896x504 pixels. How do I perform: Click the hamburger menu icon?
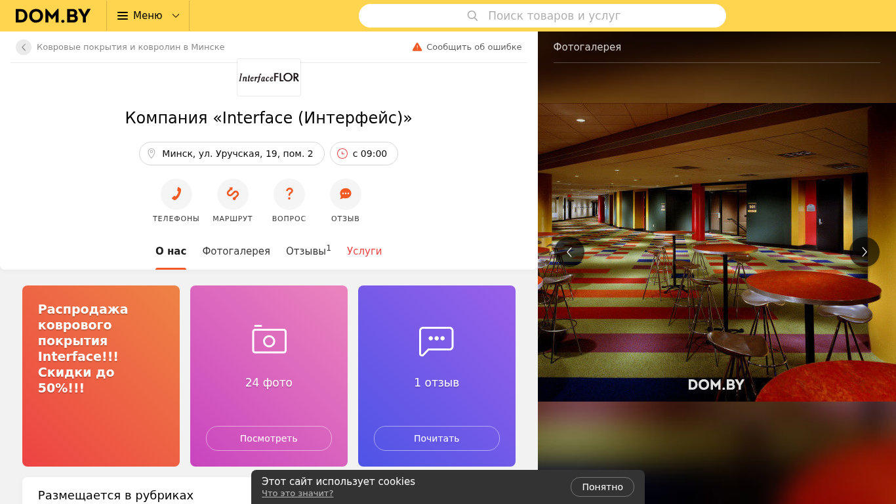[x=123, y=16]
